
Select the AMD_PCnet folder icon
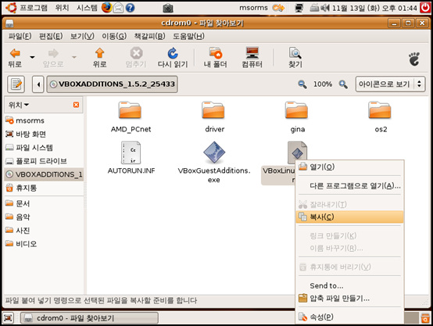[130, 110]
